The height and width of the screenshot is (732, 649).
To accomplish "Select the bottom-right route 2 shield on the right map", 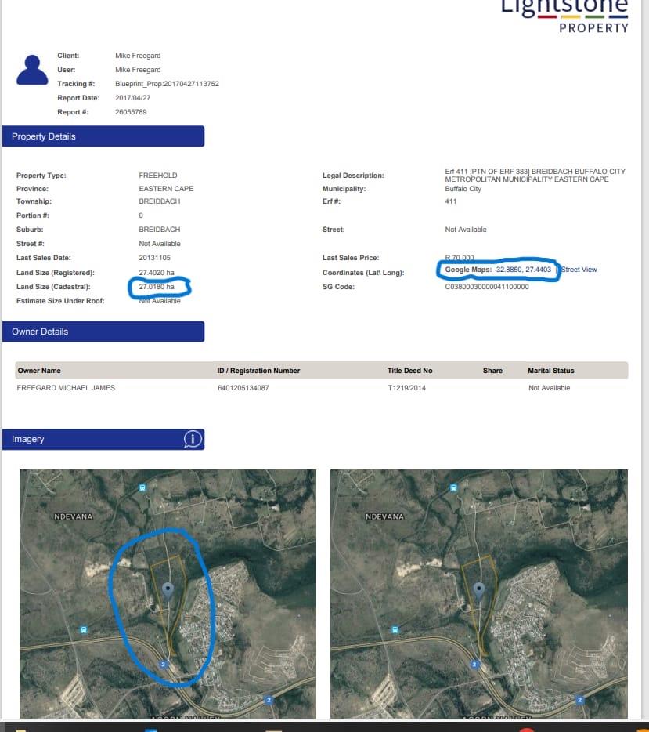I will pos(580,699).
